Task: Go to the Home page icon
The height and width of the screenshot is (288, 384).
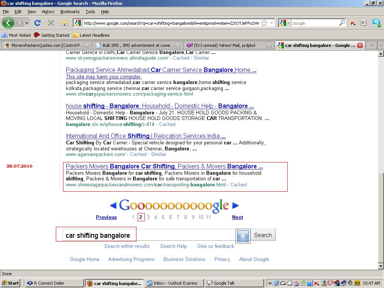Action: 64,23
